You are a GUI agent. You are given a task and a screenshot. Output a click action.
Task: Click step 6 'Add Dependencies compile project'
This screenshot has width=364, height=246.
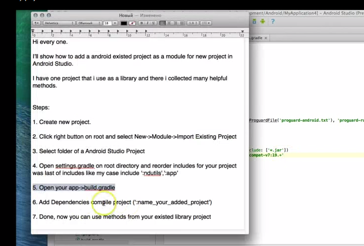[122, 202]
